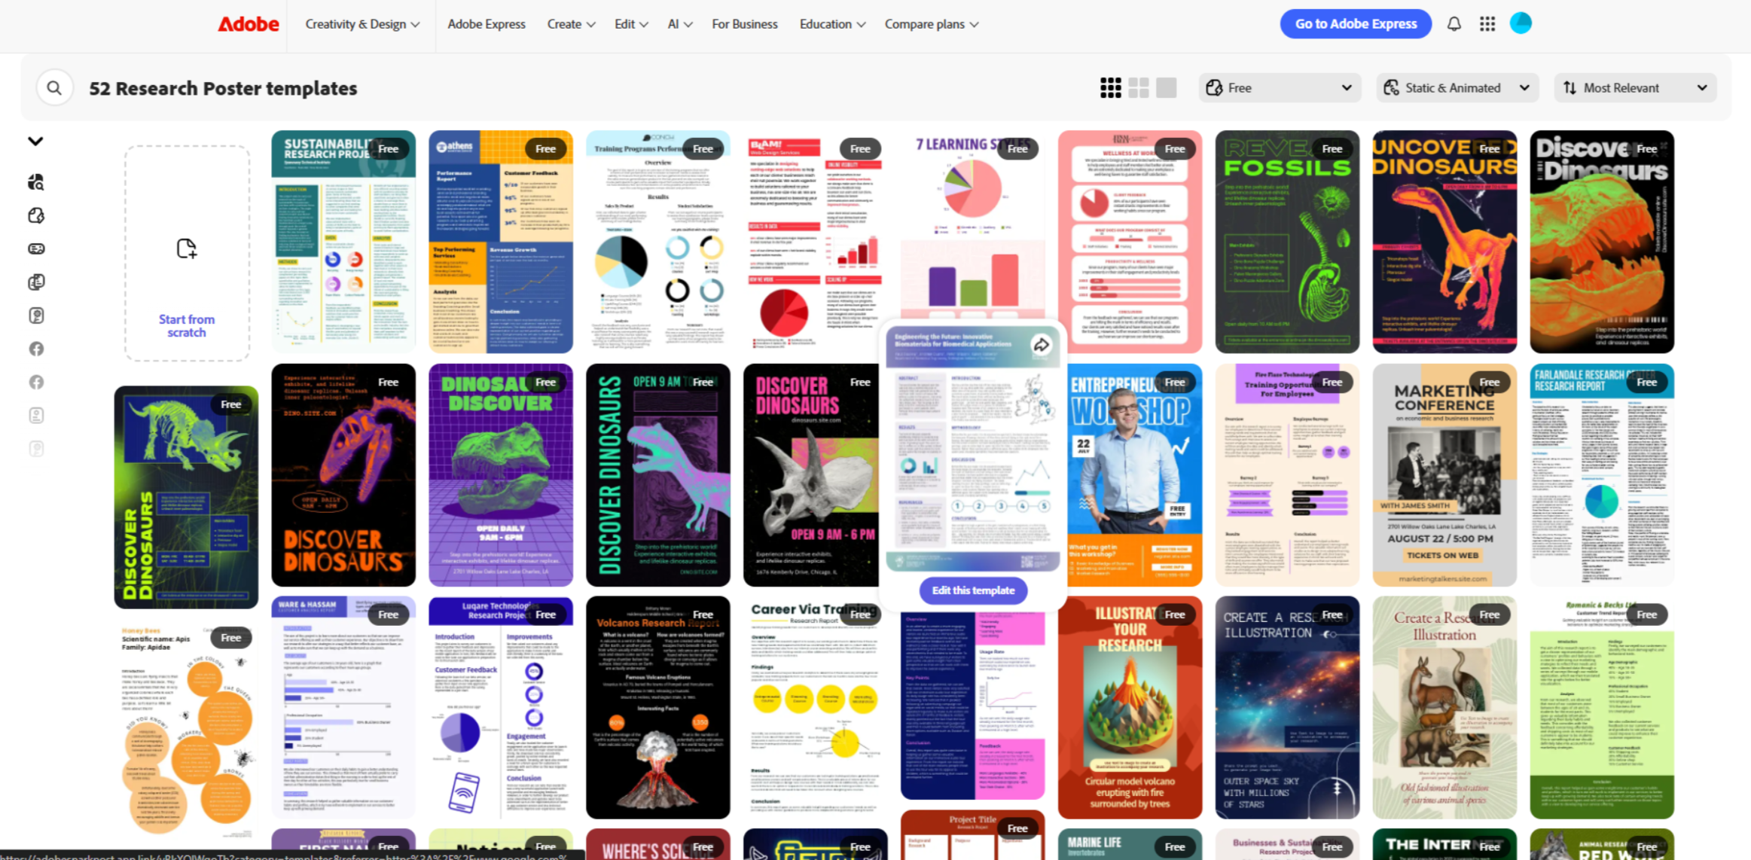The image size is (1751, 860).
Task: Click the notifications bell icon
Action: coord(1454,23)
